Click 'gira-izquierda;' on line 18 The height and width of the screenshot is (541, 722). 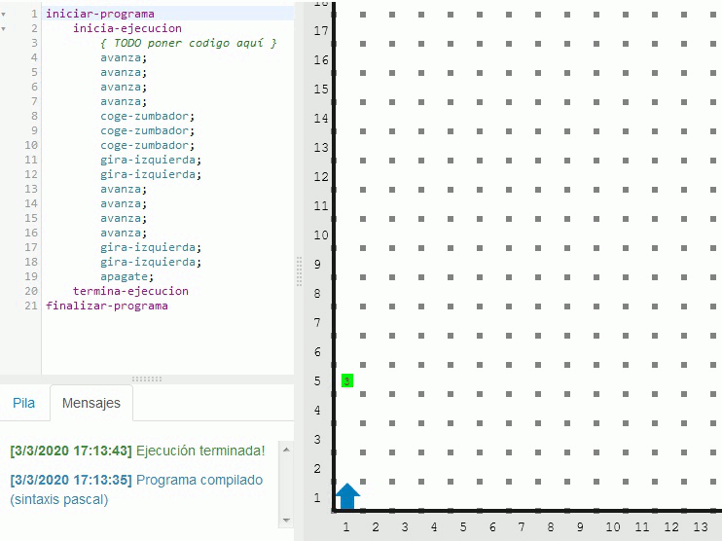click(151, 262)
